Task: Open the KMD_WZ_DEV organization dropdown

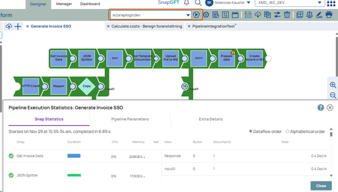Action: click(290, 3)
